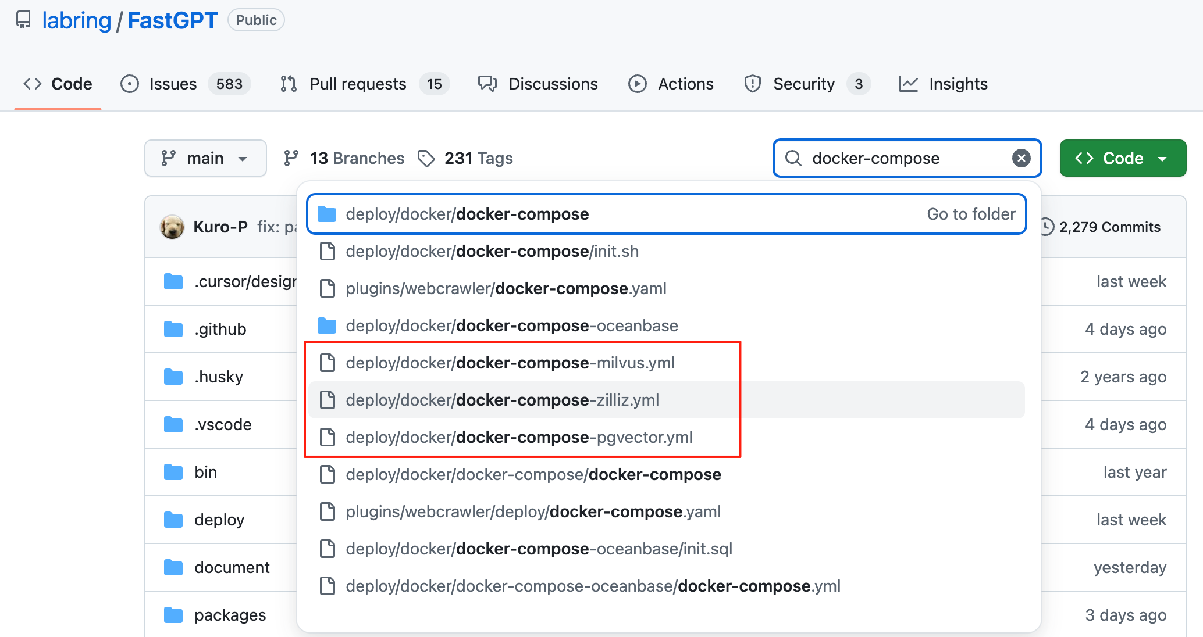Click the Discussions speech bubble icon
1203x637 pixels.
coord(487,84)
